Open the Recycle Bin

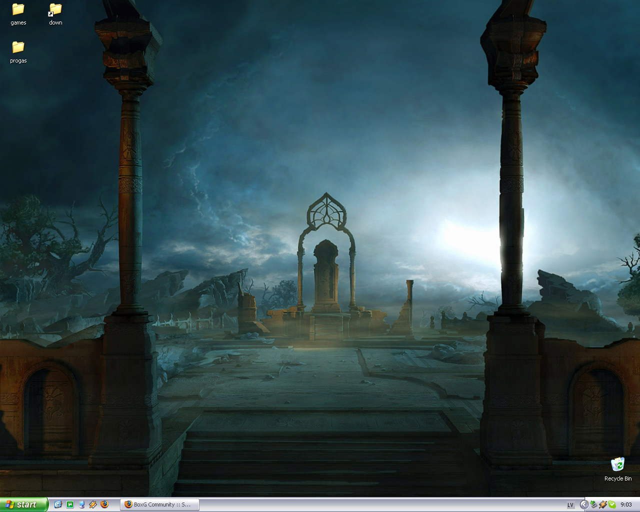(x=618, y=469)
